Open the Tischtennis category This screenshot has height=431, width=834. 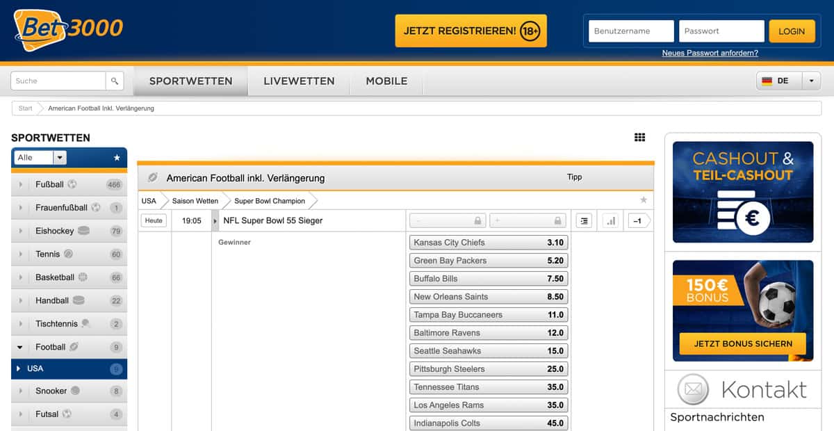(x=69, y=324)
